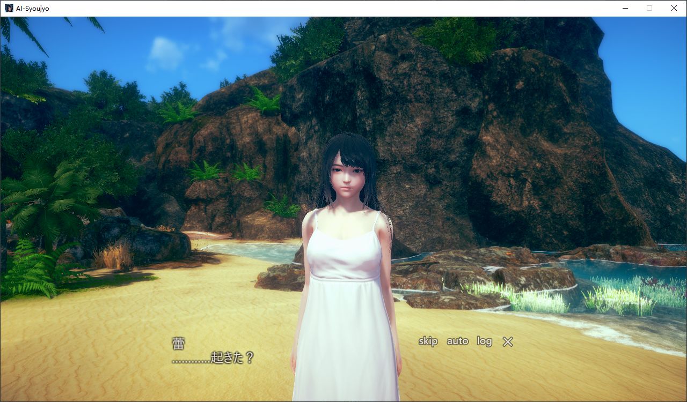687x402 pixels.
Task: Click the AI-Syoujyo window title text
Action: click(33, 9)
